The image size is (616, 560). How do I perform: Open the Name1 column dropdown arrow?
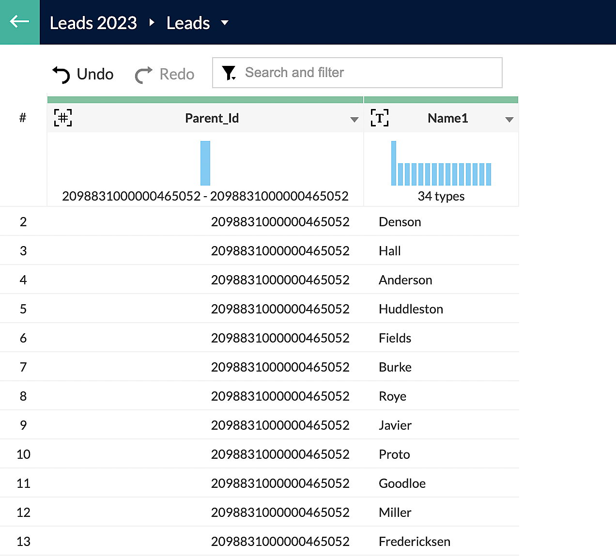[x=509, y=120]
